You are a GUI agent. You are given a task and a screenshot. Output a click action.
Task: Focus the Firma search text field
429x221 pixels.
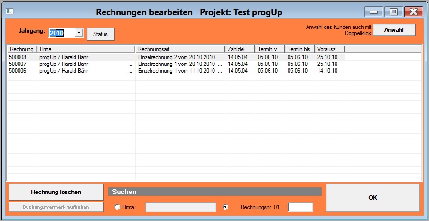click(181, 207)
